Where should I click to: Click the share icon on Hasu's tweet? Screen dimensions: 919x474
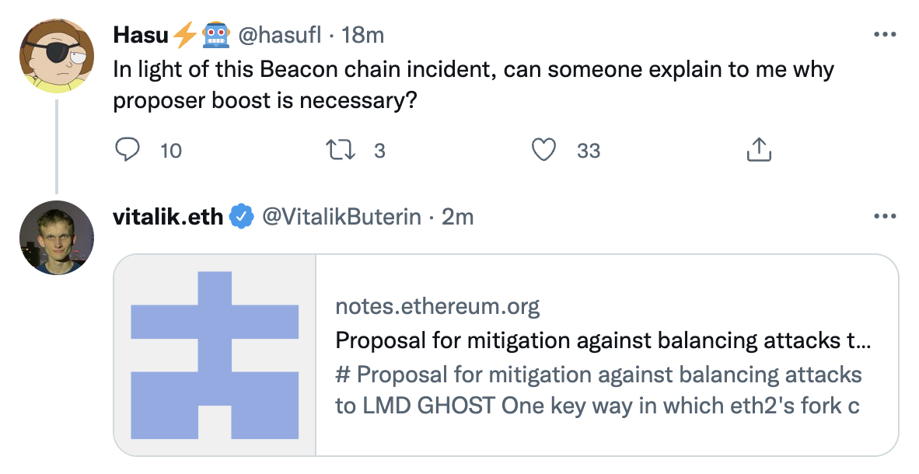(758, 149)
